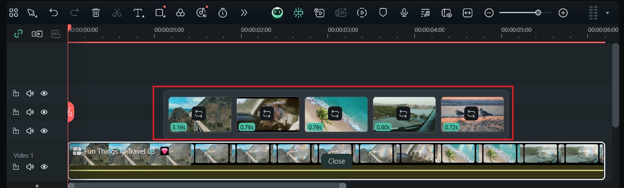Lock the topmost track
Image resolution: width=624 pixels, height=188 pixels.
(x=16, y=93)
